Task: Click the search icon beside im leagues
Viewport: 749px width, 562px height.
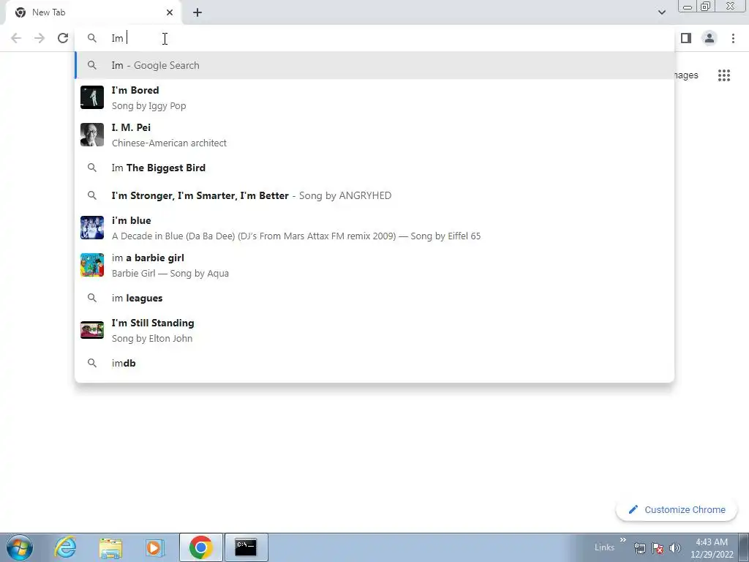Action: 92,298
